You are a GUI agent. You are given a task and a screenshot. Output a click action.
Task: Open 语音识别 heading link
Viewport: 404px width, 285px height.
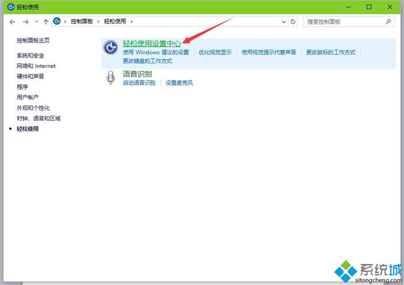[137, 74]
